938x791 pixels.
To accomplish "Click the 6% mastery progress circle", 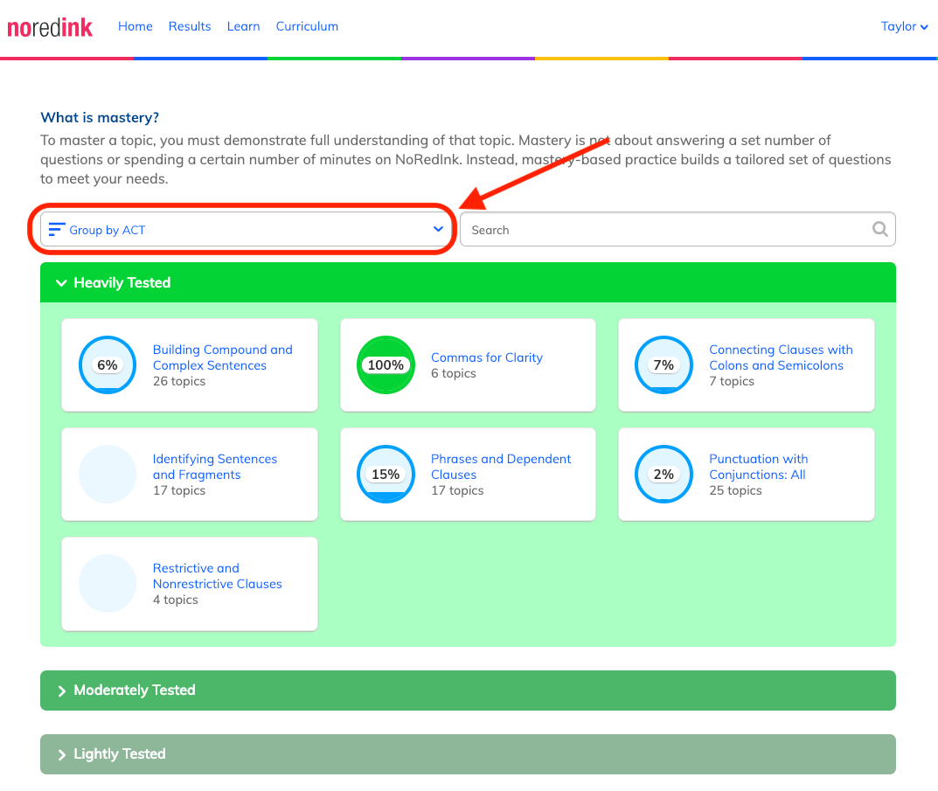I will pos(108,365).
